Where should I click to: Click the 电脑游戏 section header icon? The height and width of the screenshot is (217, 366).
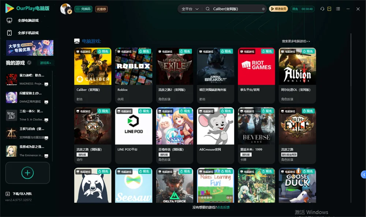pos(77,41)
